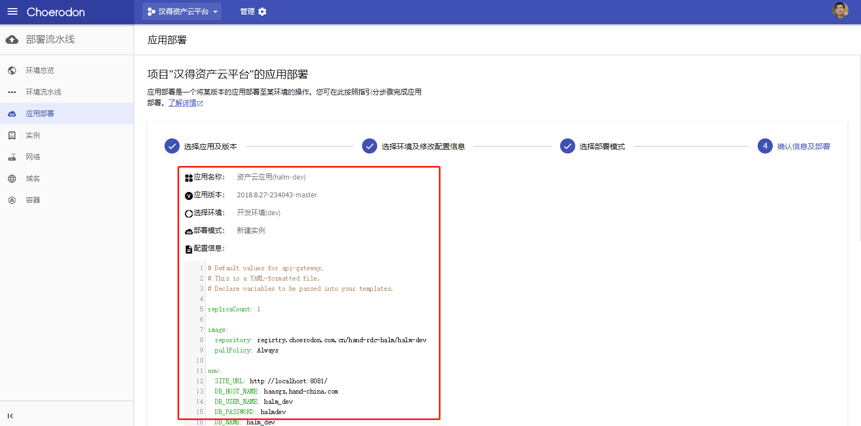The height and width of the screenshot is (426, 861).
Task: Click step one check circle 选择应用及版本
Action: coord(172,146)
